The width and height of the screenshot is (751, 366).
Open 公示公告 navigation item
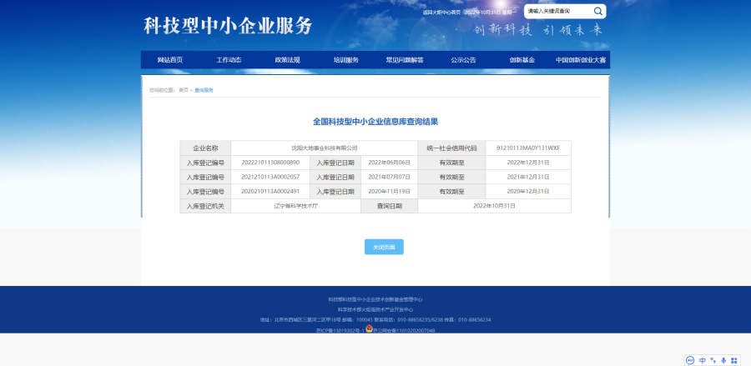(463, 60)
